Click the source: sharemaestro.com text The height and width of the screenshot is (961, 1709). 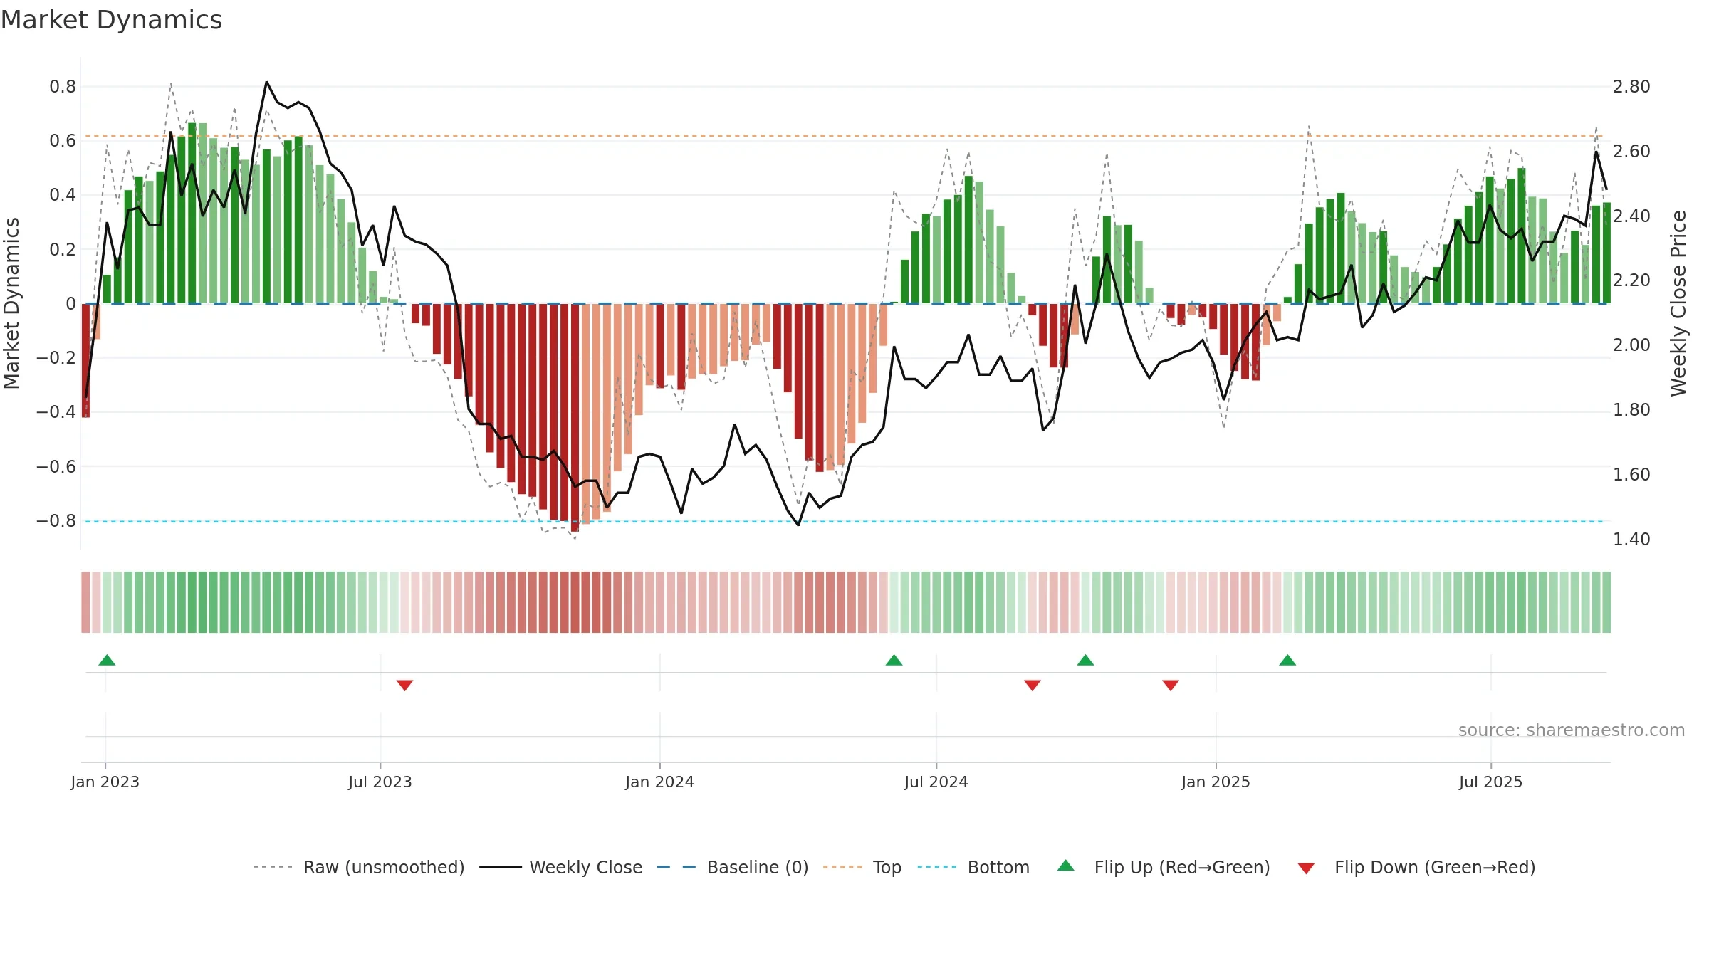[x=1572, y=730]
